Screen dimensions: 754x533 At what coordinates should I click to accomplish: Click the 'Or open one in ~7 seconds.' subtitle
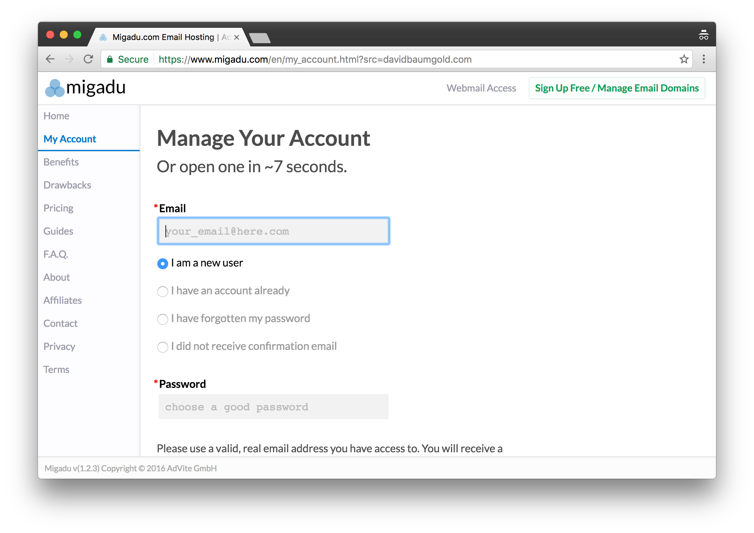click(x=252, y=167)
